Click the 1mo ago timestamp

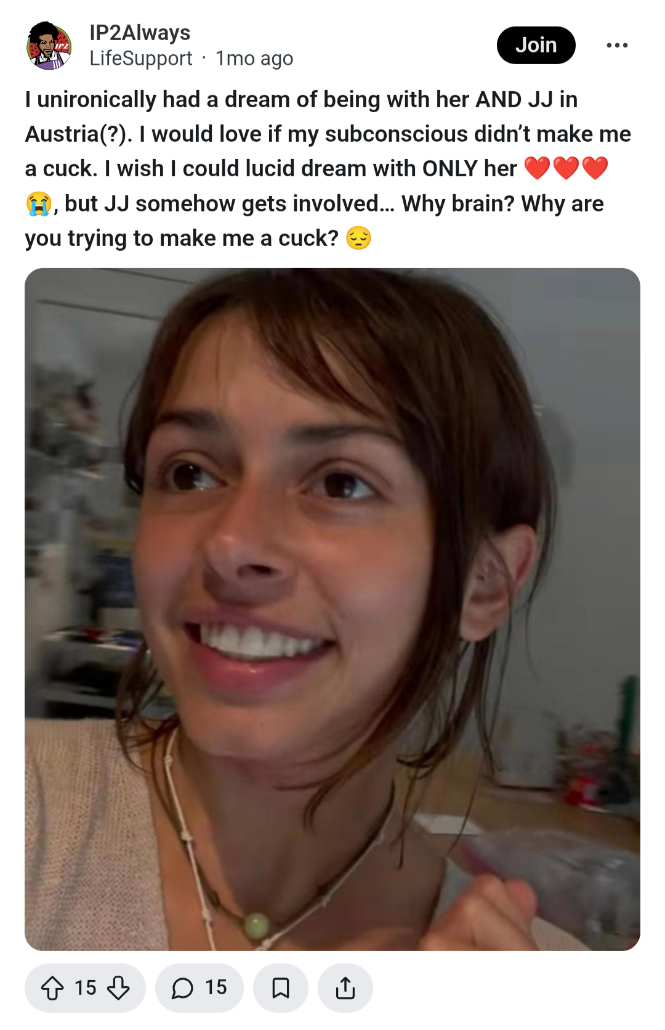click(254, 59)
